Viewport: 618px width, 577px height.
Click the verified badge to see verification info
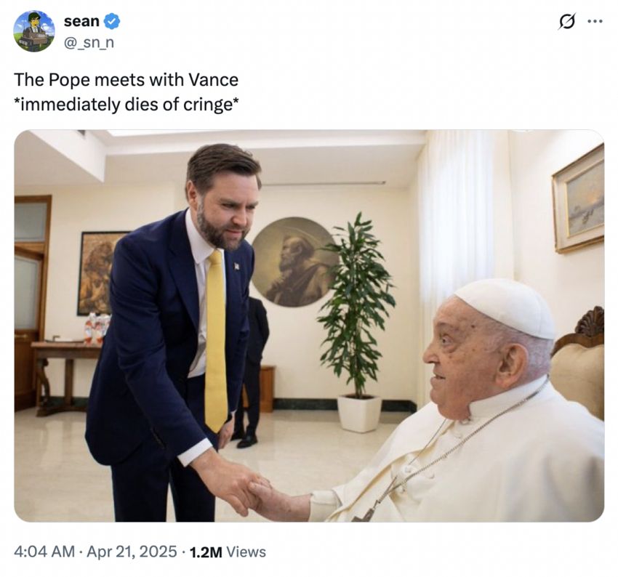111,21
